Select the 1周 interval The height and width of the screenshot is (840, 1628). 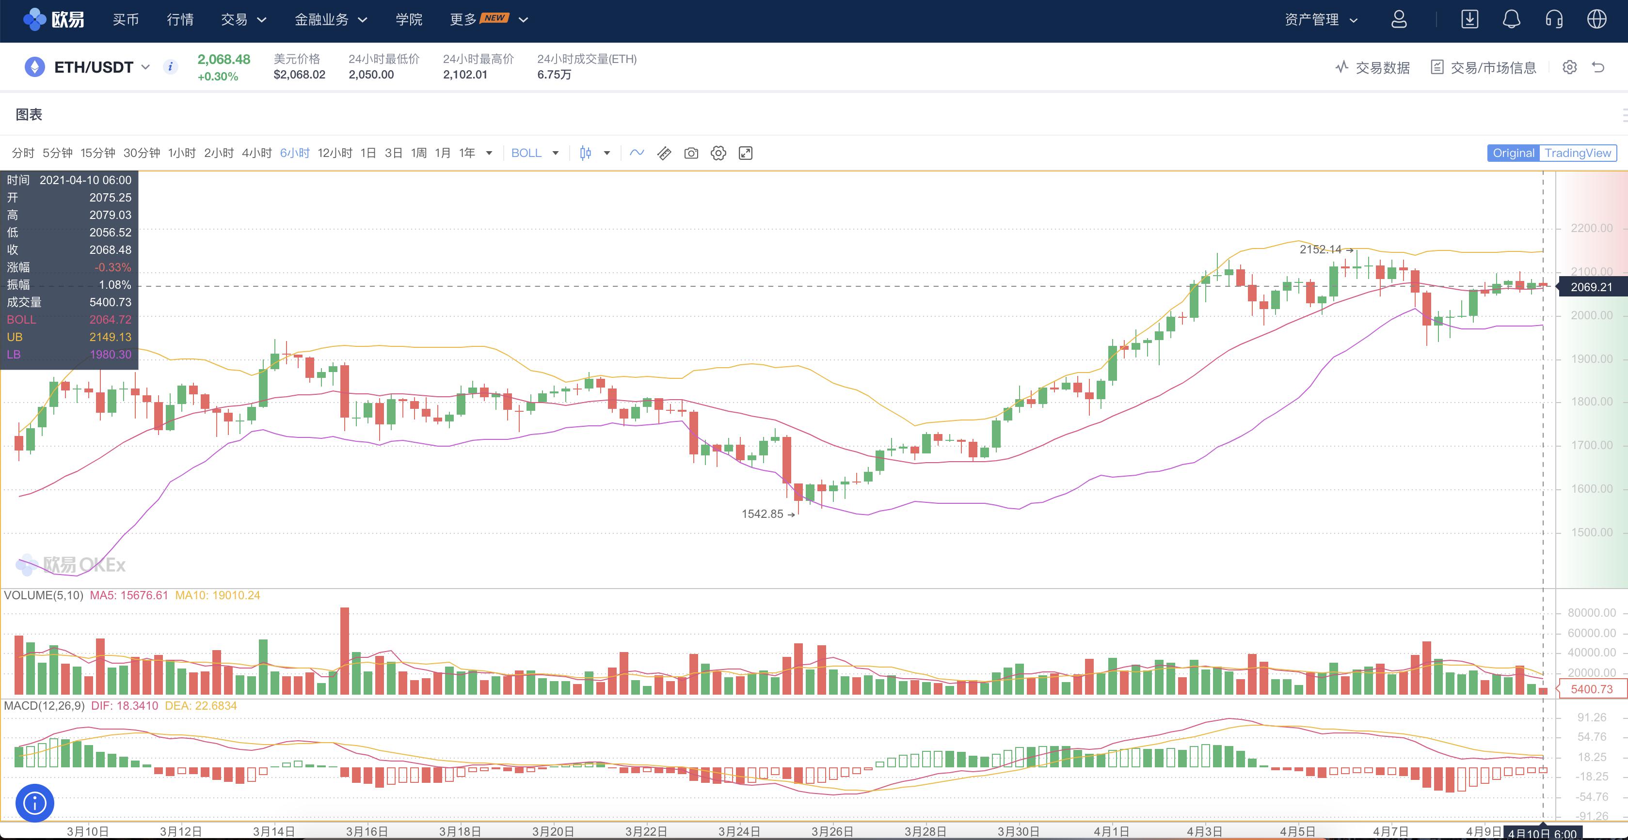coord(418,153)
